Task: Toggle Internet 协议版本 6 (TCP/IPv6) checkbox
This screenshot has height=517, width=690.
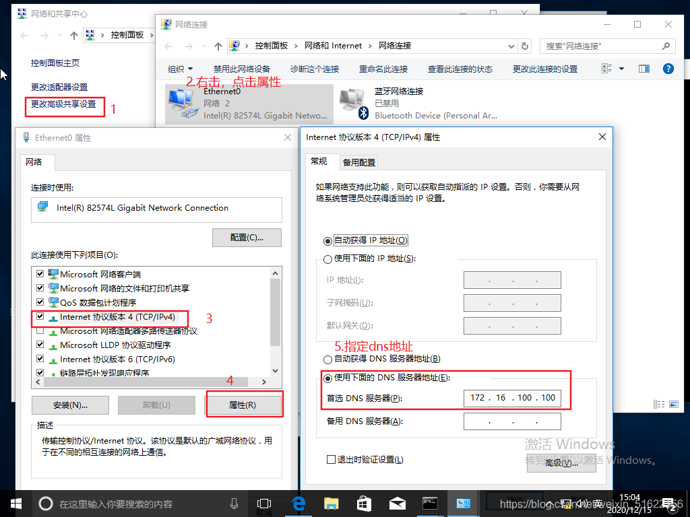Action: [x=40, y=359]
